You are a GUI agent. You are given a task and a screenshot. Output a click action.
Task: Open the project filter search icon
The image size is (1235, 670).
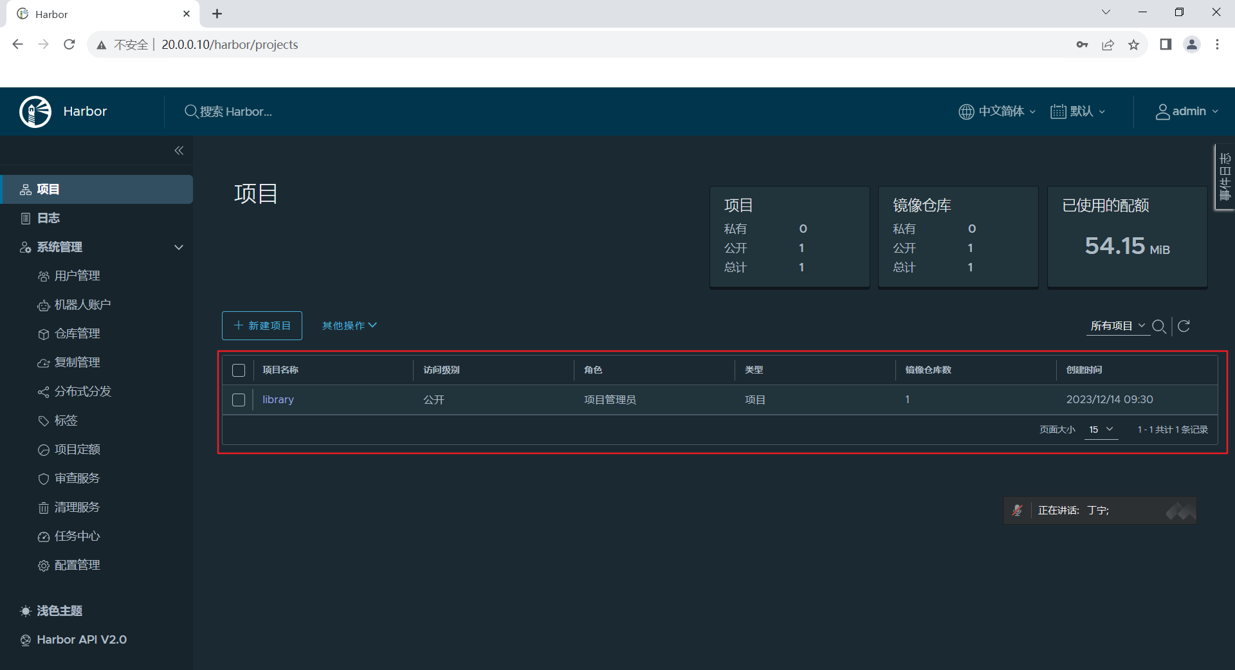[1159, 326]
